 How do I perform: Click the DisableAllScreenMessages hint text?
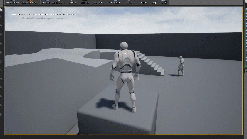(44, 19)
